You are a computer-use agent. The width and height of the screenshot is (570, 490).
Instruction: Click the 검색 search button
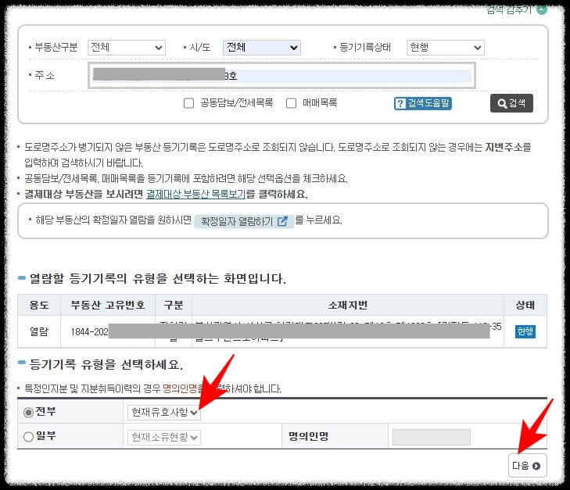click(x=511, y=103)
